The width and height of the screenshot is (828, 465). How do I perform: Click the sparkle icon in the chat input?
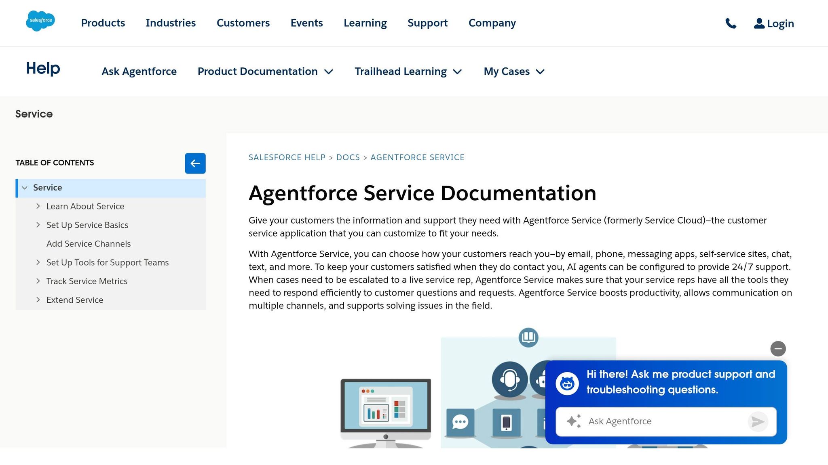[574, 421]
